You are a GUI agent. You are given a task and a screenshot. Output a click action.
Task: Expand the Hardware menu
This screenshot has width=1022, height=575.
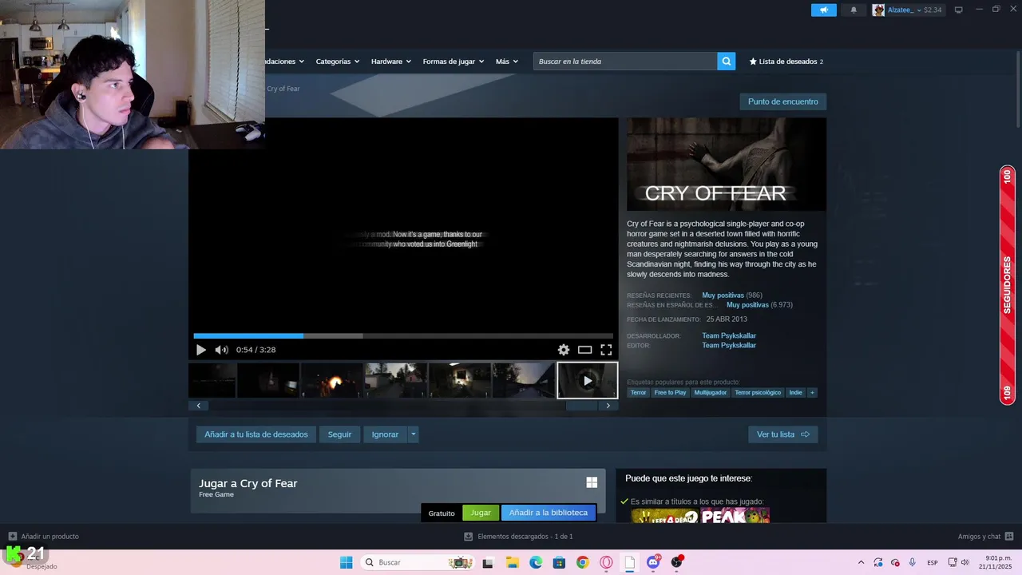coord(390,61)
